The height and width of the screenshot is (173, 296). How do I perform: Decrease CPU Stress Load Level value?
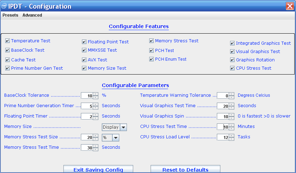[232, 139]
